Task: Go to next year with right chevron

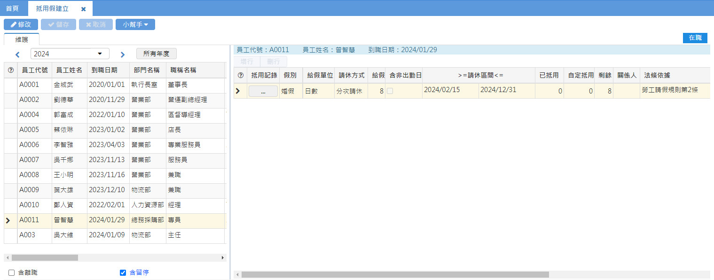Action: pos(123,54)
